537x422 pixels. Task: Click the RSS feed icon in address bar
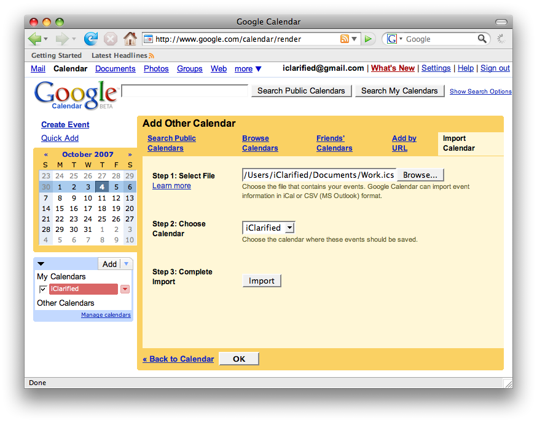(x=344, y=39)
